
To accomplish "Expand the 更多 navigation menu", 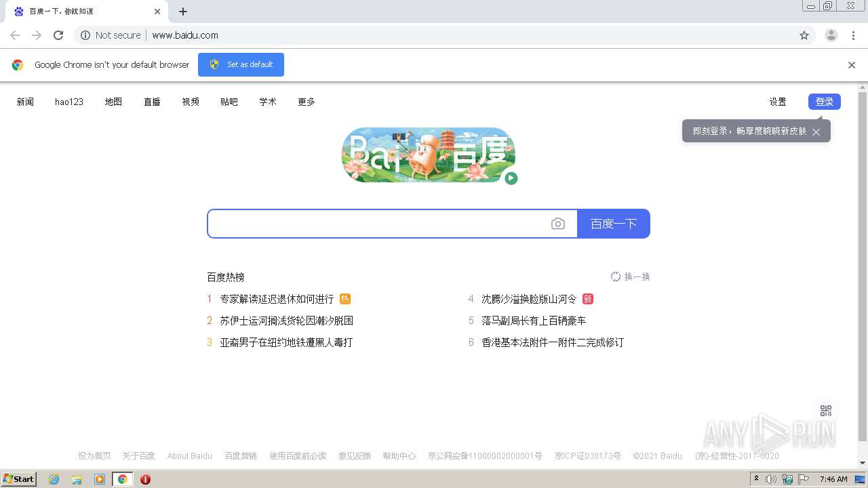I will 307,102.
